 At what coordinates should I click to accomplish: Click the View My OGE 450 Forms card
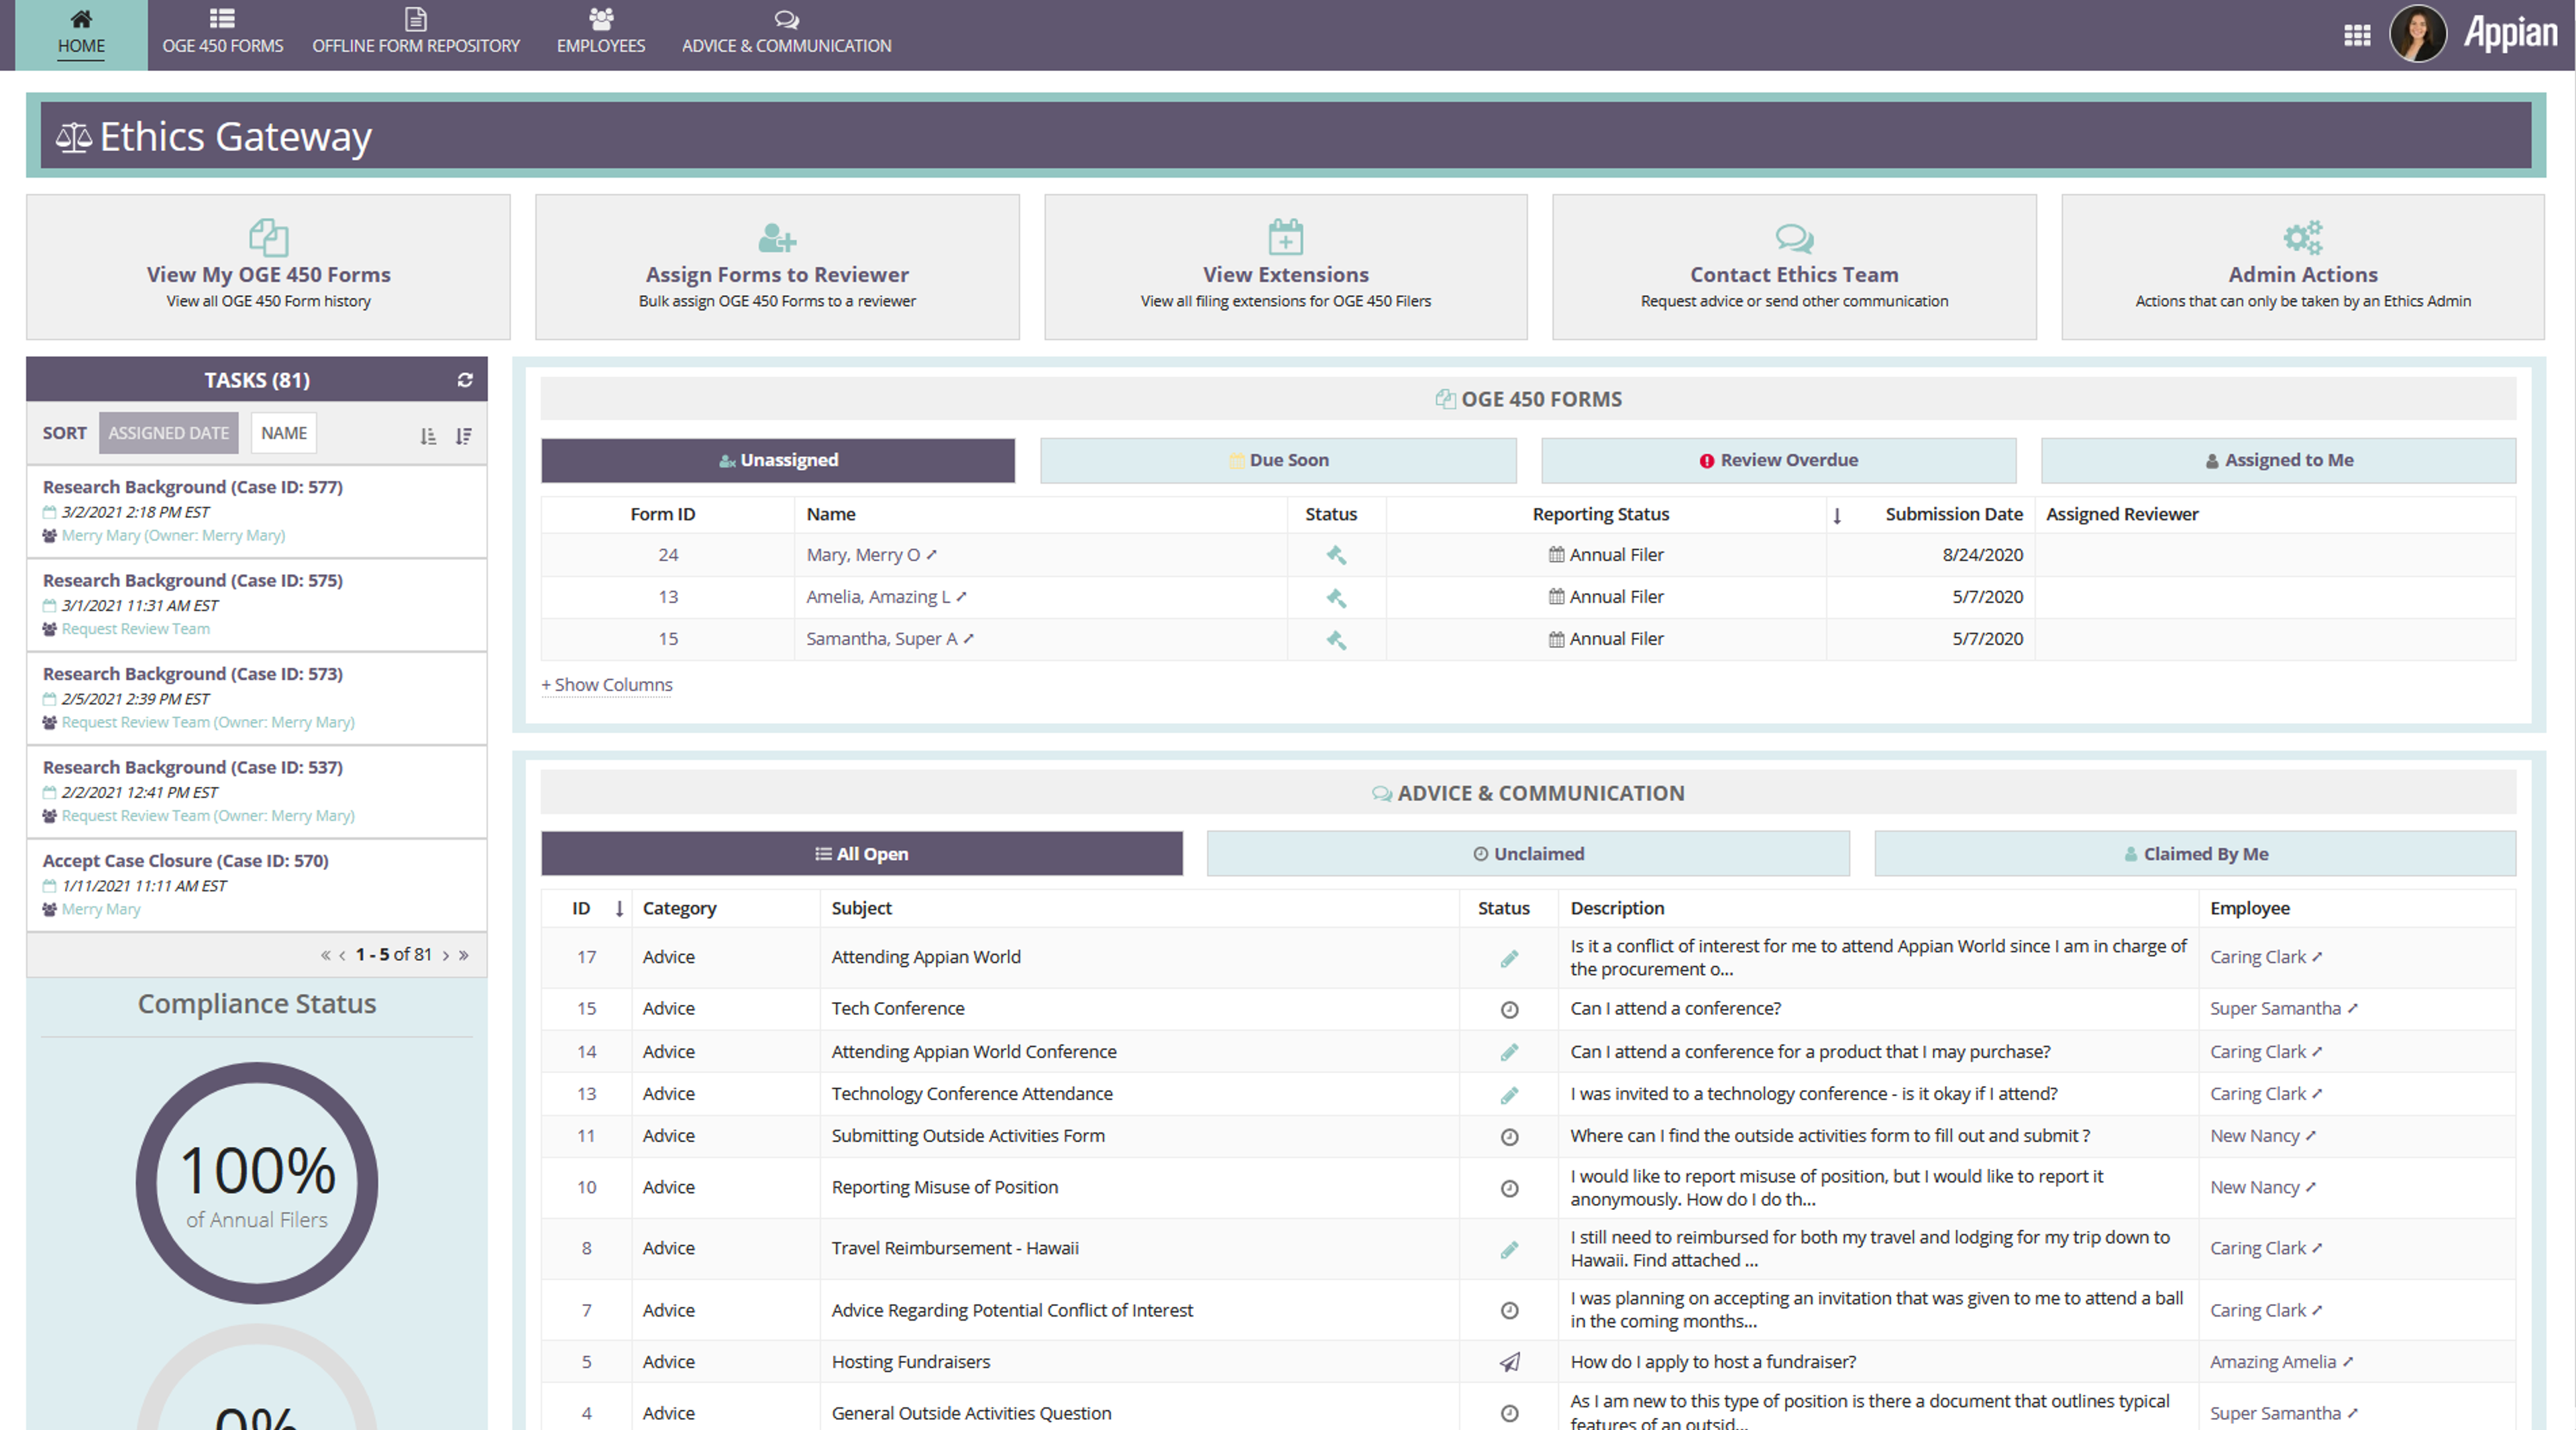[x=268, y=267]
